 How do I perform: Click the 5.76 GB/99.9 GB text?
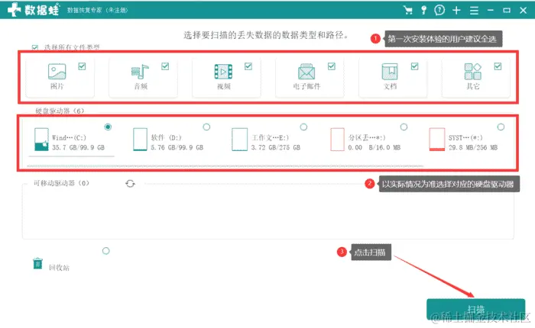177,147
